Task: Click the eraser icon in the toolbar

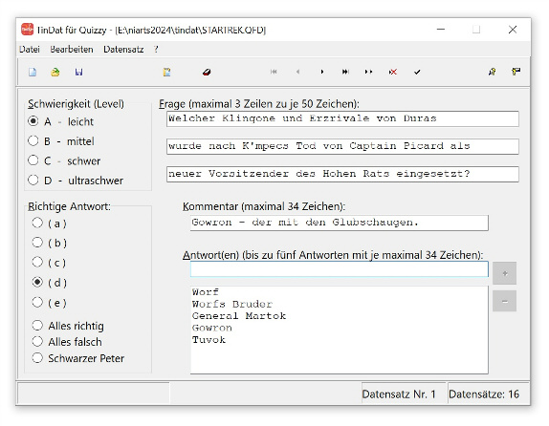Action: (207, 72)
